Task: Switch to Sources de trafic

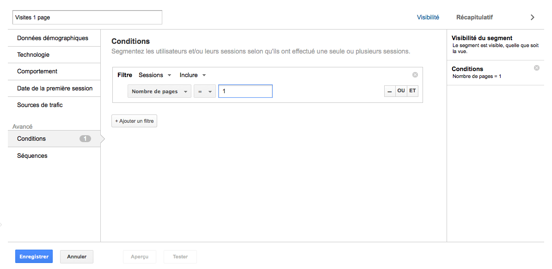Action: point(40,105)
